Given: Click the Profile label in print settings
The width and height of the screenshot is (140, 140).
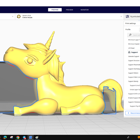Looking at the screenshot, I should pyautogui.click(x=128, y=30).
